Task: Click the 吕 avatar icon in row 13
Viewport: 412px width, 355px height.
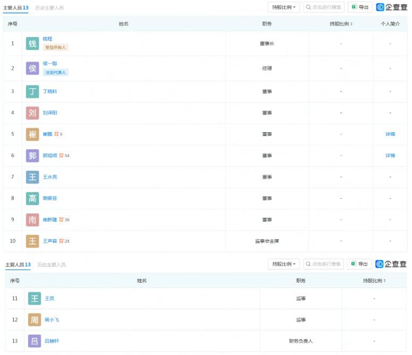Action: pos(35,341)
